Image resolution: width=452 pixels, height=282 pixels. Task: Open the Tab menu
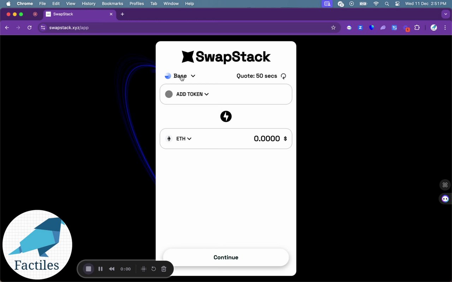[154, 4]
